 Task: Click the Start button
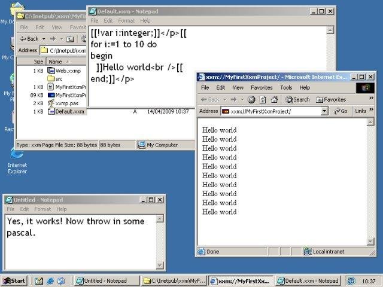[x=14, y=281]
